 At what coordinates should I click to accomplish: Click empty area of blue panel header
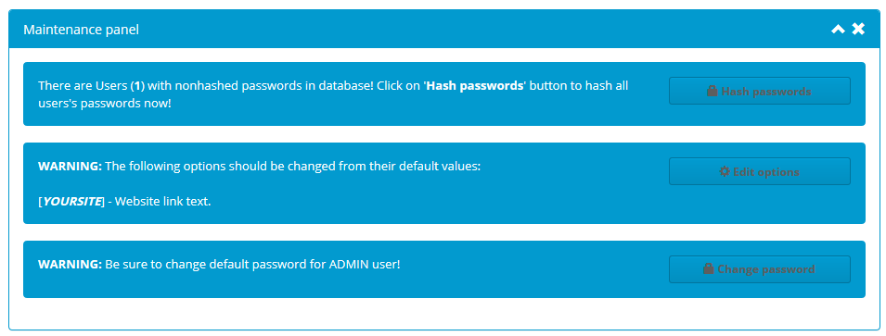[x=481, y=30]
